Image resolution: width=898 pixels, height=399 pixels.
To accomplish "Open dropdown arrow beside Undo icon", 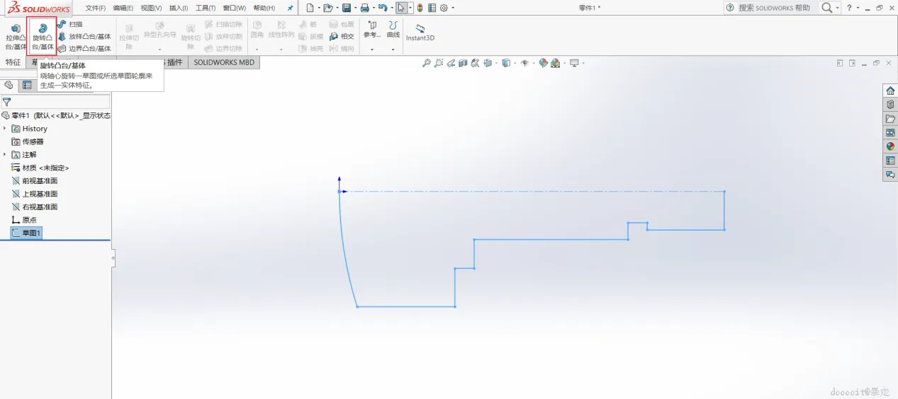I will pos(391,8).
